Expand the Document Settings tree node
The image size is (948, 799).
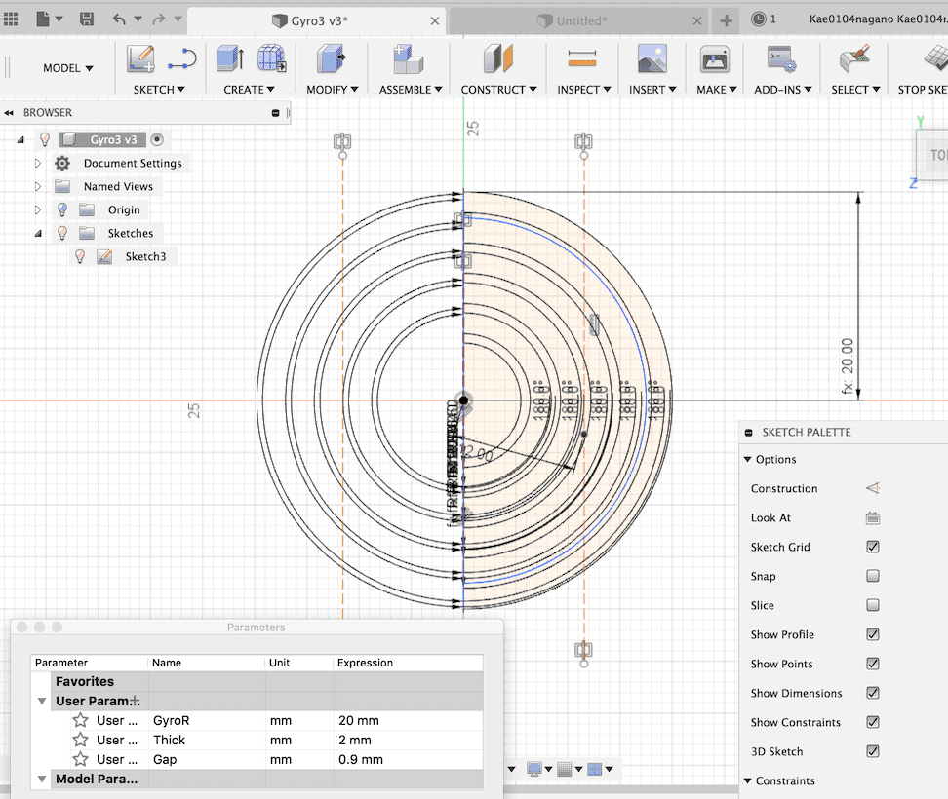pos(38,163)
